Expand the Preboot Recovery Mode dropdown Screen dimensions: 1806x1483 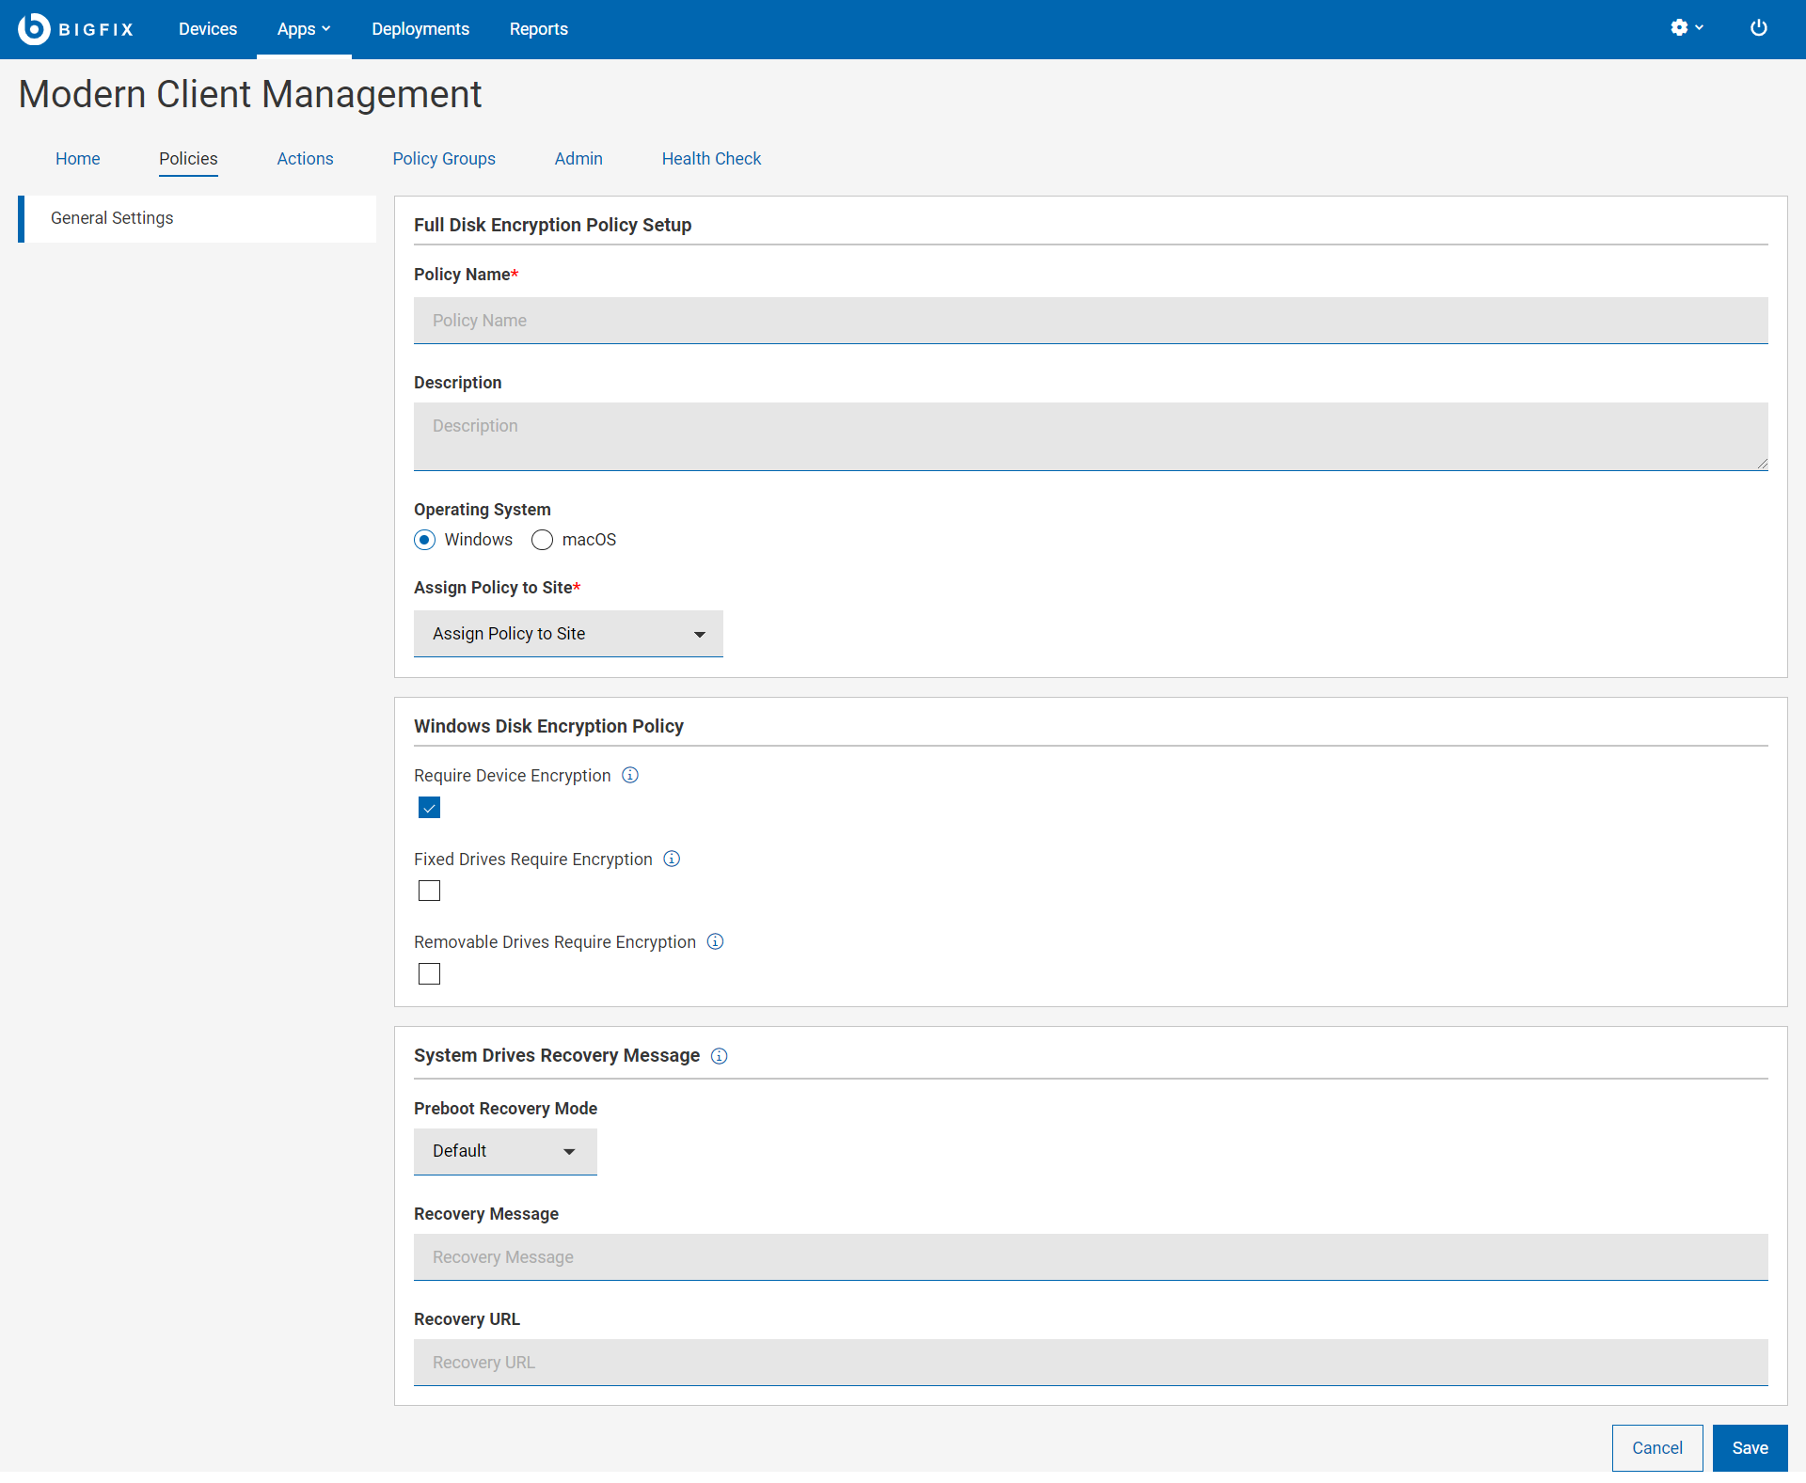tap(505, 1151)
